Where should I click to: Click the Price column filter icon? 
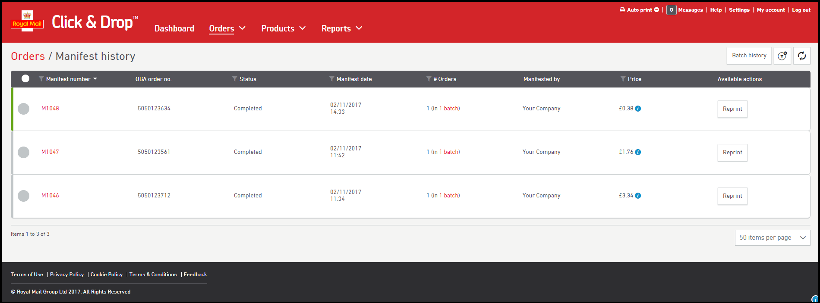click(623, 79)
